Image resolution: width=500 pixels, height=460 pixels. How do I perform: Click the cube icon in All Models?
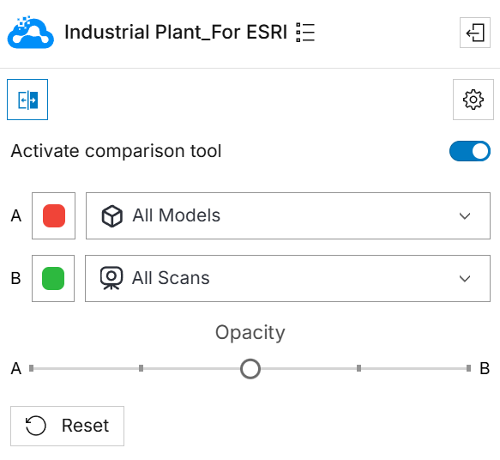pos(112,216)
